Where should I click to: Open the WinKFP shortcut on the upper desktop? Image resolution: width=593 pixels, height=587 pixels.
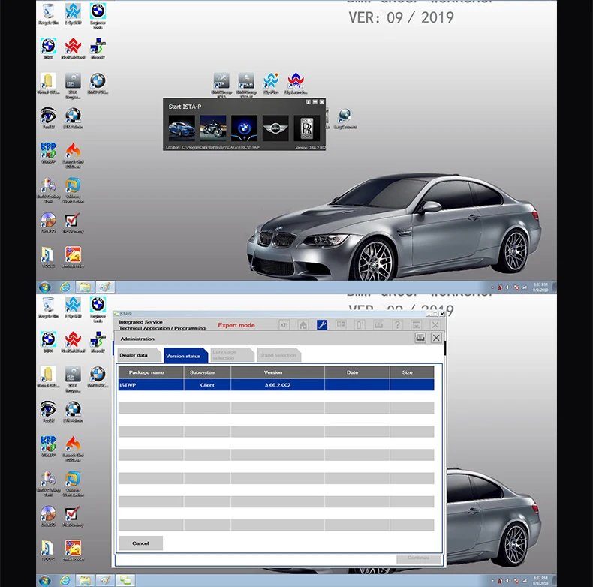pyautogui.click(x=48, y=153)
